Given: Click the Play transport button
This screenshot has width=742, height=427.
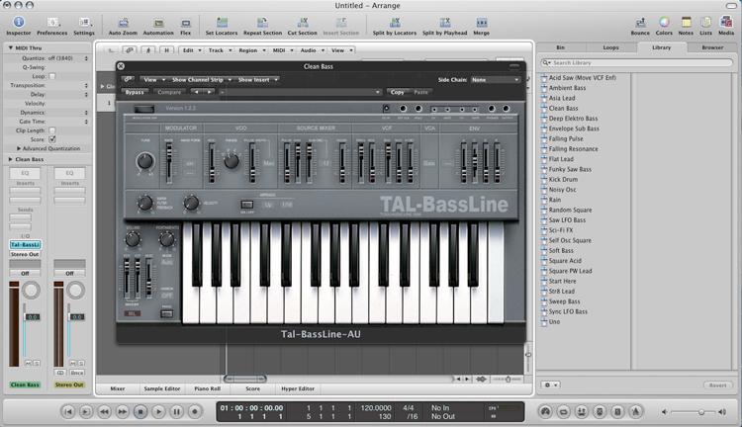Looking at the screenshot, I should (x=158, y=412).
